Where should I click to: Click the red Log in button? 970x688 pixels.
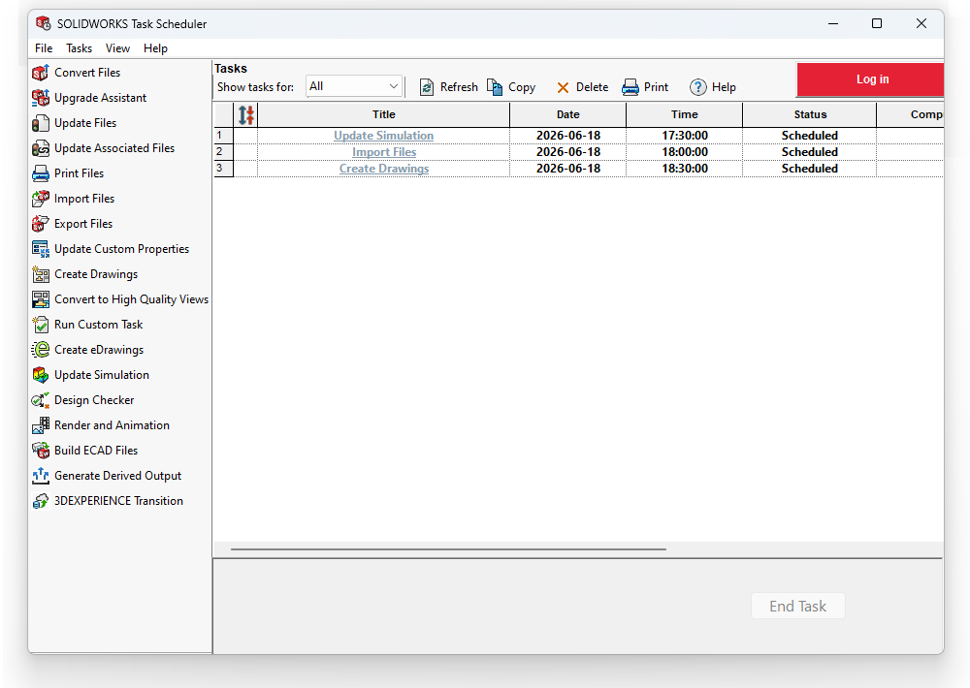[870, 79]
